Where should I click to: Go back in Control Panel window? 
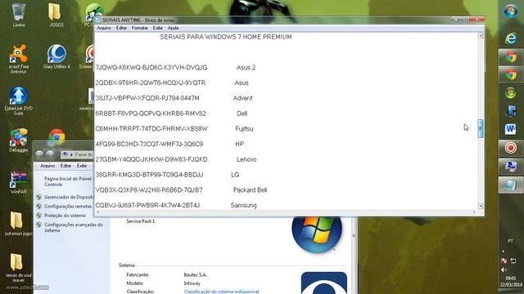coord(39,154)
